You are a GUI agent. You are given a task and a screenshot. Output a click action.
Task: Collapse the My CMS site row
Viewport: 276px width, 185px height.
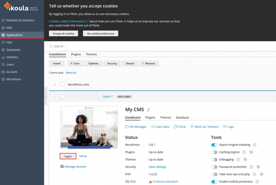click(55, 96)
